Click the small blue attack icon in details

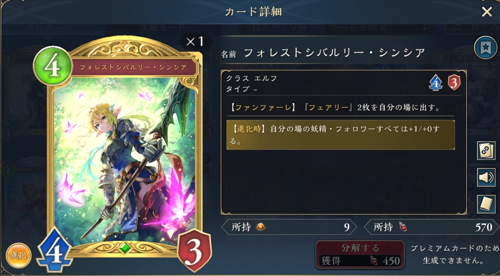click(x=436, y=83)
